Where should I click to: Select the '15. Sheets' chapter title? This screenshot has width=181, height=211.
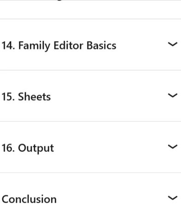point(26,97)
